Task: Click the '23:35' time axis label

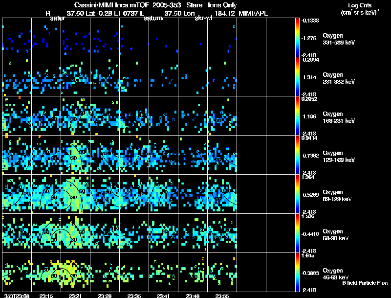Action: tap(134, 296)
